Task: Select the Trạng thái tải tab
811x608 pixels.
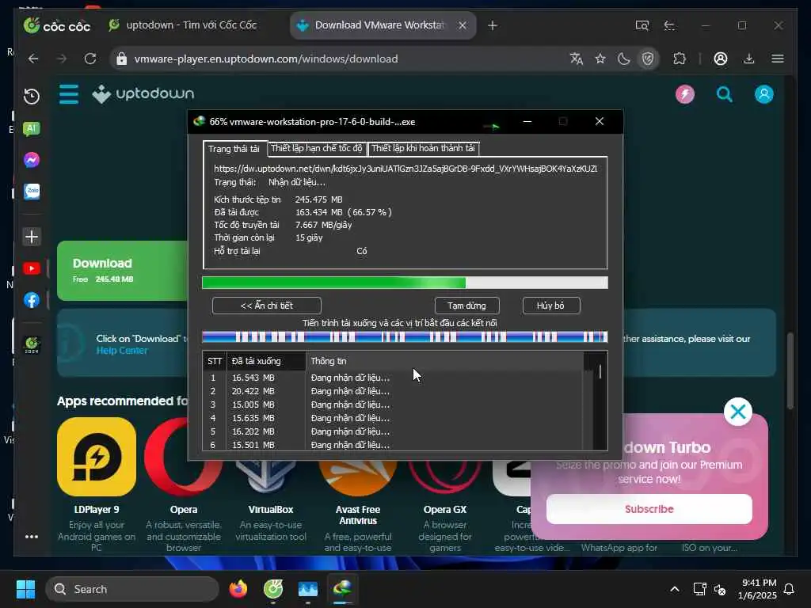Action: [x=234, y=149]
